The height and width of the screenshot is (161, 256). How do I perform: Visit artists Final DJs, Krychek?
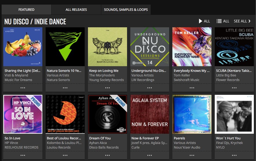click(x=229, y=143)
